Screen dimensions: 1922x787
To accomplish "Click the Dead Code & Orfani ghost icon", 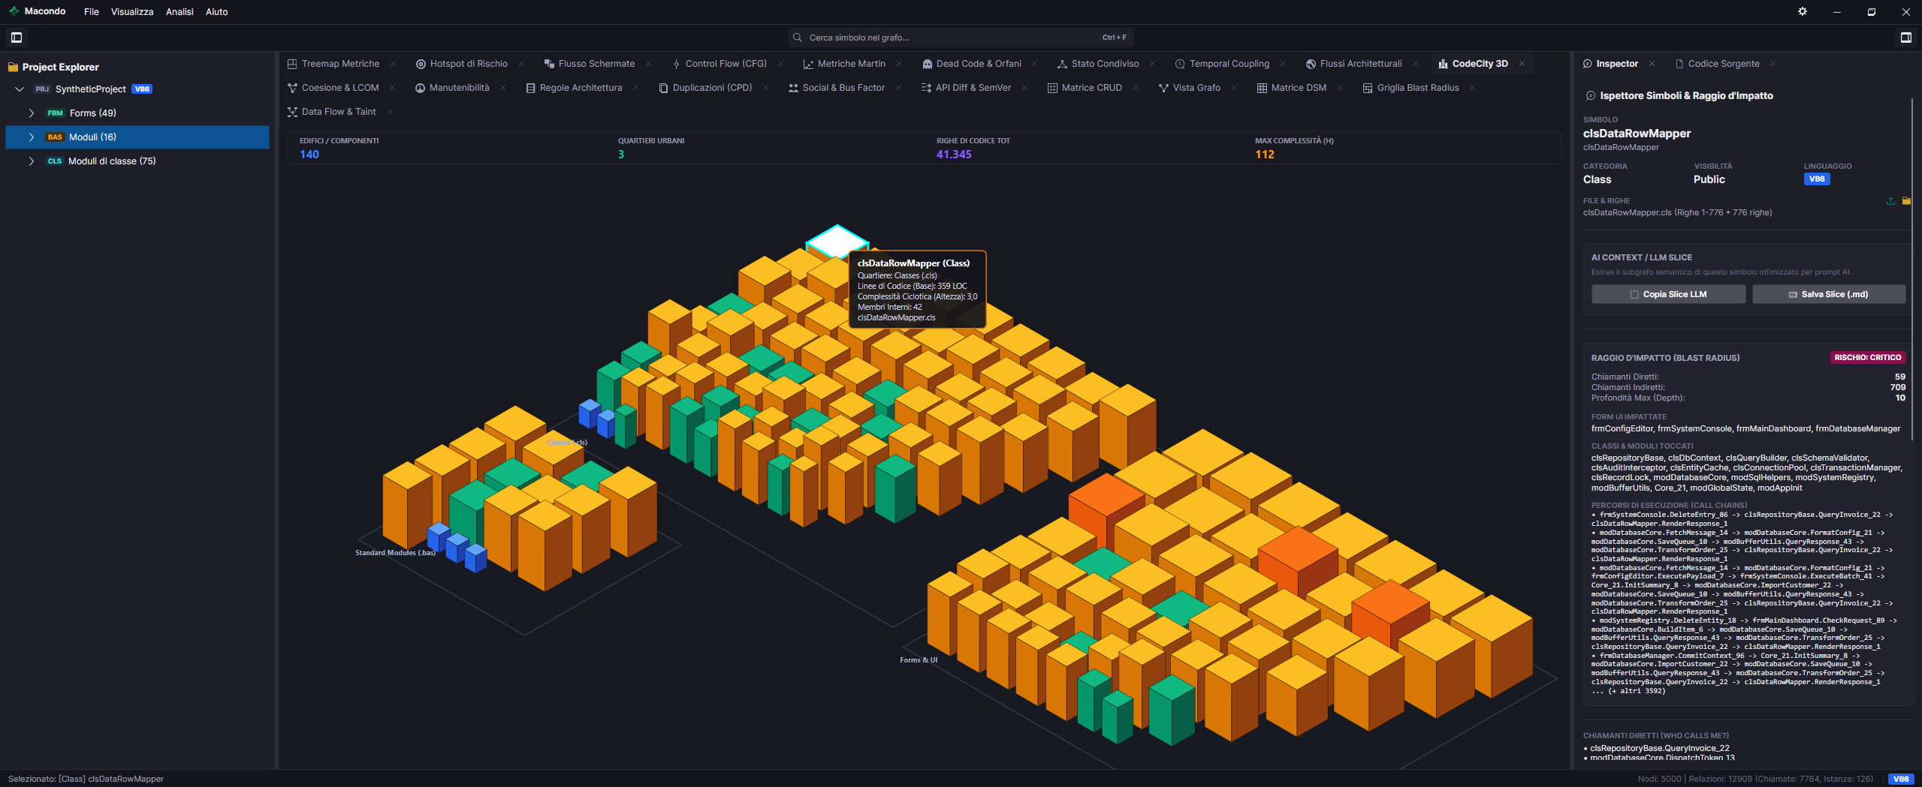I will (927, 64).
